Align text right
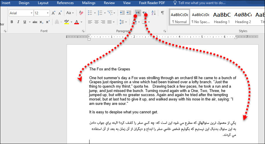 point(103,22)
